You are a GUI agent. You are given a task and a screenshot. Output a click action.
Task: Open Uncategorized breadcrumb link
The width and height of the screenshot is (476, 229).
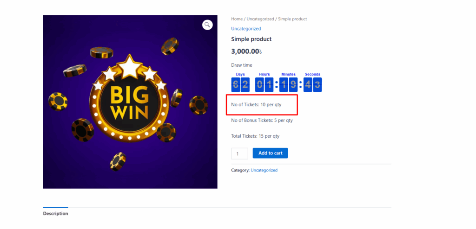260,19
